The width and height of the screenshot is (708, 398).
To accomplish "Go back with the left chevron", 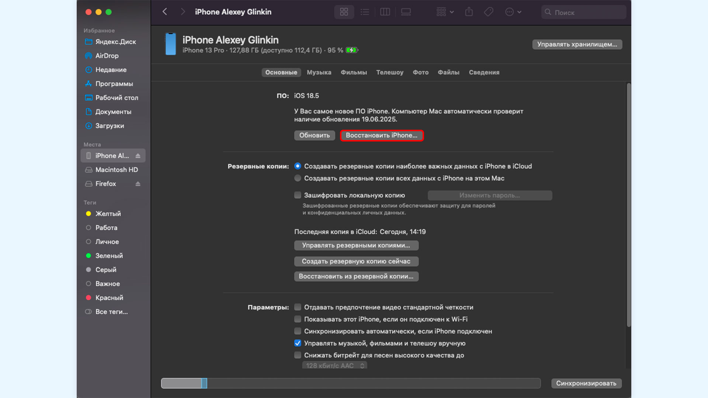I will 165,12.
